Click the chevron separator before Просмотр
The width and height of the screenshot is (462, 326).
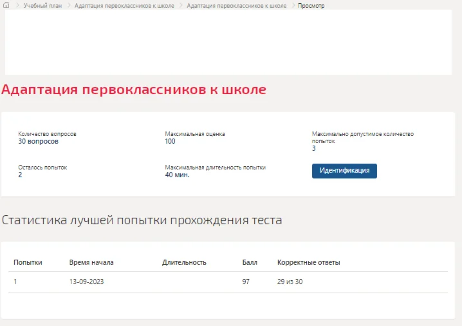[293, 5]
